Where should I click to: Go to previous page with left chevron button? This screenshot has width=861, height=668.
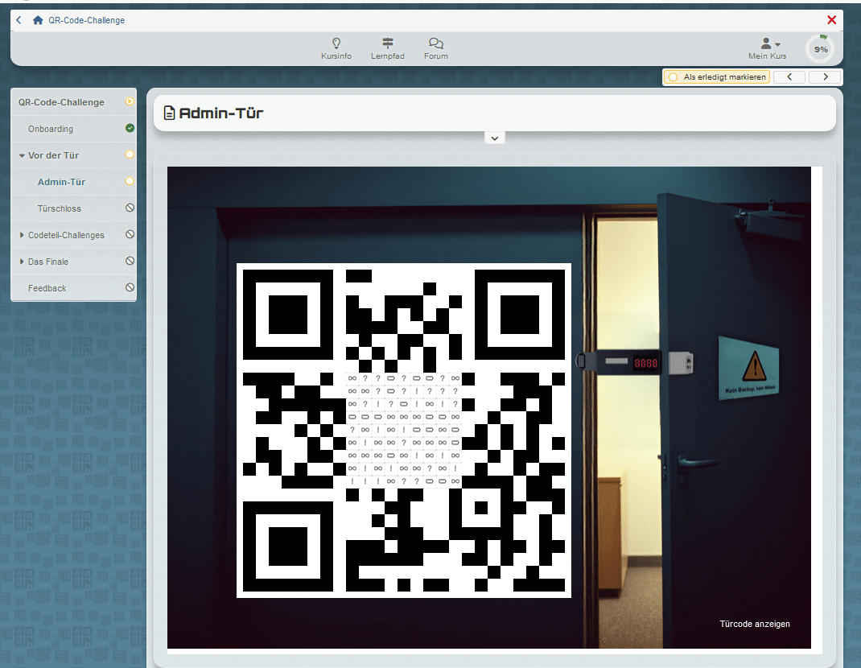pos(789,77)
